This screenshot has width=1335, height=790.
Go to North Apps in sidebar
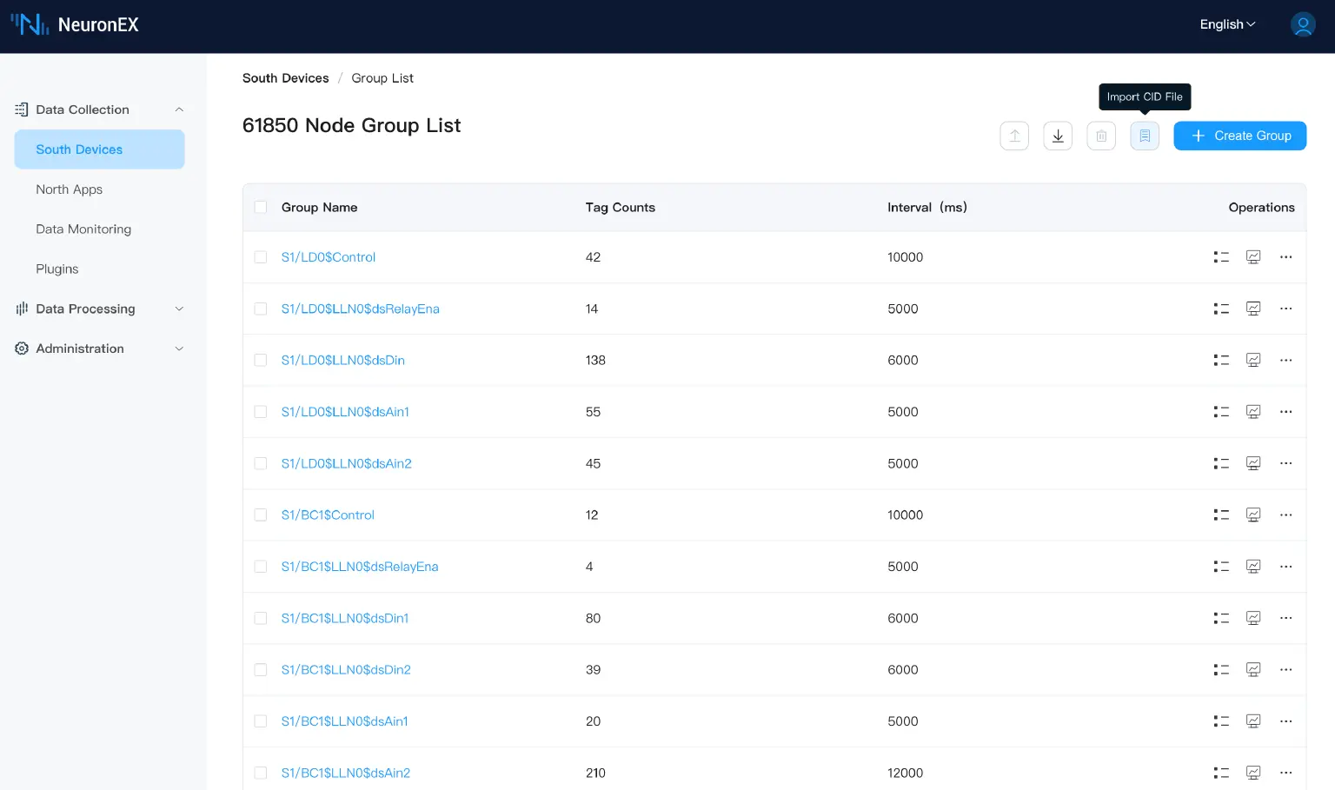click(69, 189)
